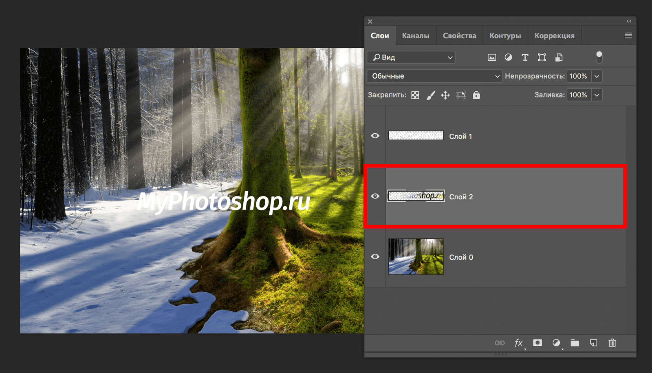Hide Слой 2 using eye icon

[375, 196]
